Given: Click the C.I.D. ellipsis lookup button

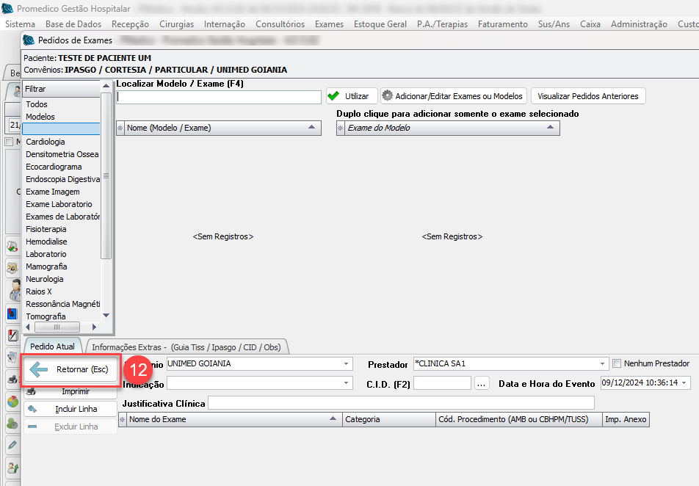Looking at the screenshot, I should (x=481, y=383).
